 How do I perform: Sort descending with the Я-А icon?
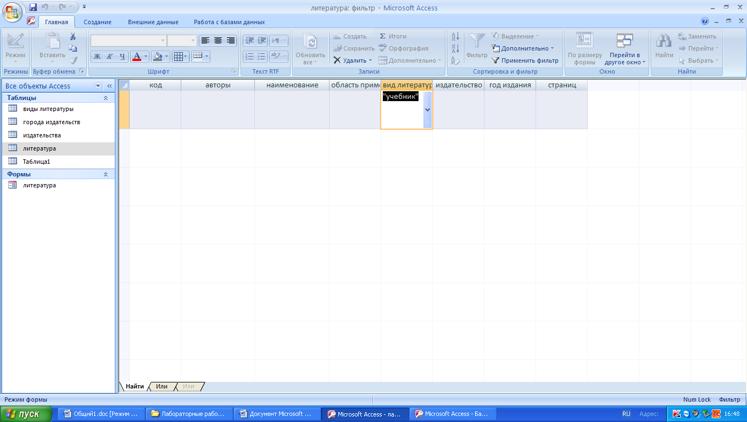(455, 48)
